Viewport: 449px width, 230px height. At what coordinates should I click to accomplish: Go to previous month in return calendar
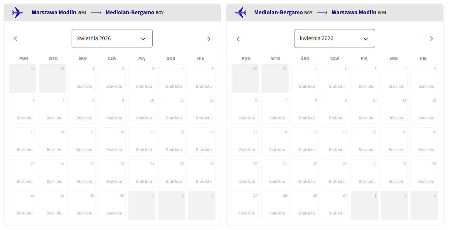[238, 39]
